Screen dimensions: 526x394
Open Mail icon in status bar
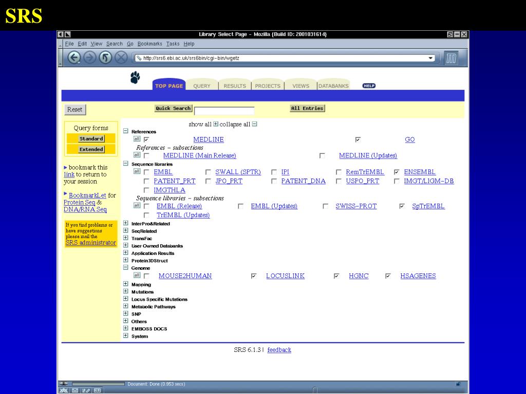(x=75, y=390)
